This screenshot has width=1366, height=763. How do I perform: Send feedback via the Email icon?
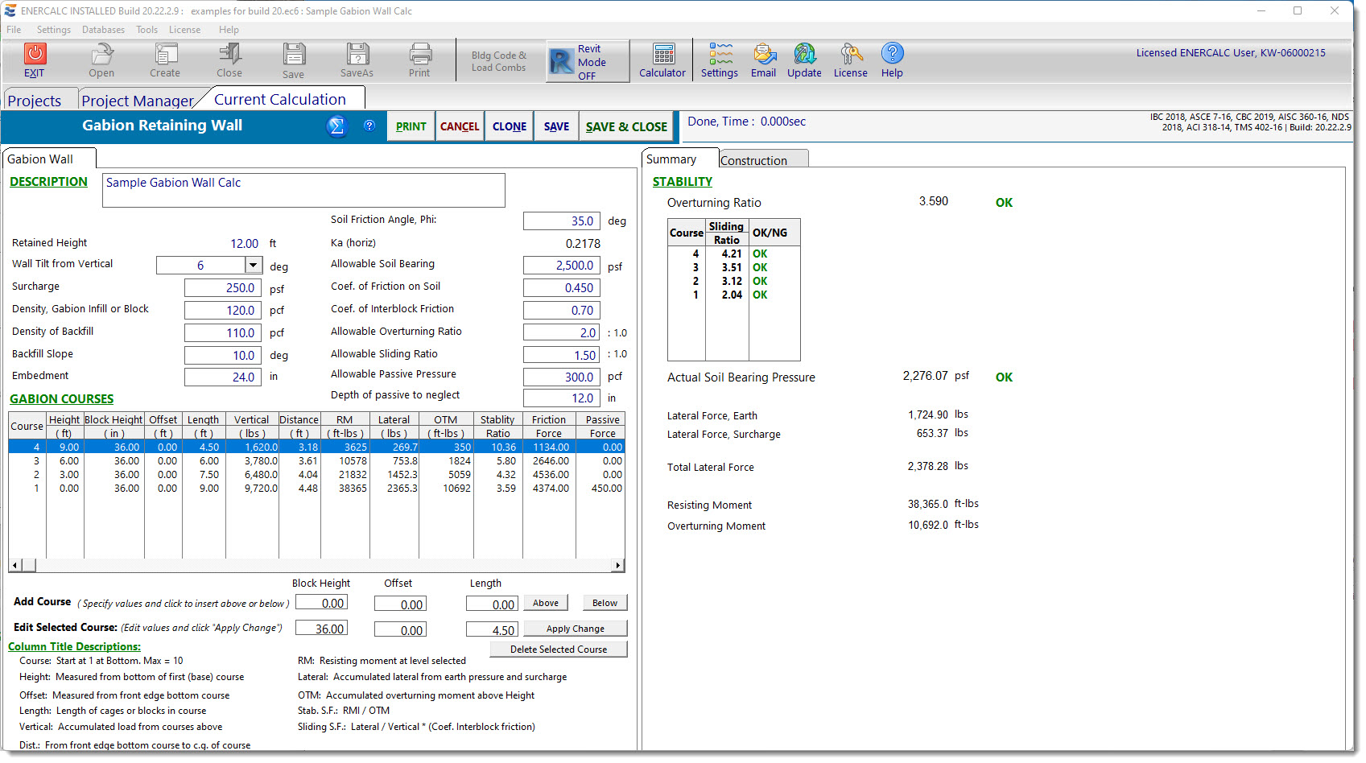763,60
